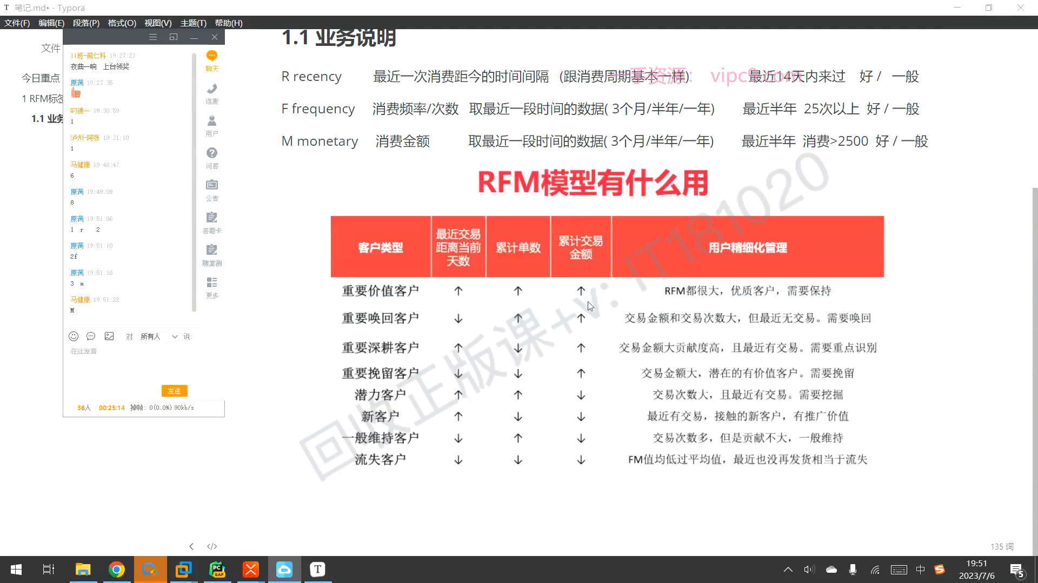Image resolution: width=1038 pixels, height=583 pixels.
Task: Toggle source code mode button
Action: pyautogui.click(x=212, y=546)
